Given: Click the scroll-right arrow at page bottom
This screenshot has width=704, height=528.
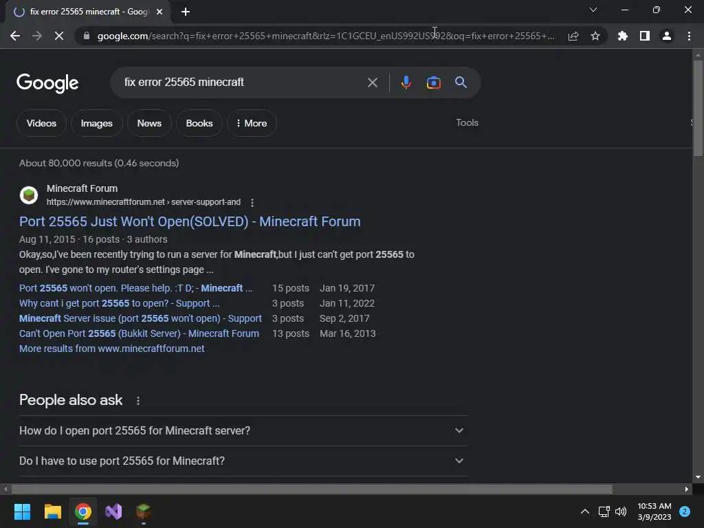Looking at the screenshot, I should [x=687, y=489].
